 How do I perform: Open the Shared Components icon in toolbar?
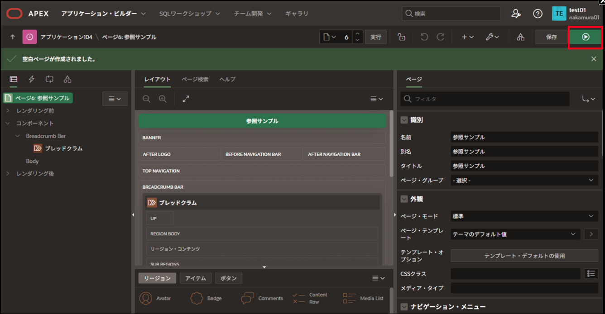pos(520,37)
